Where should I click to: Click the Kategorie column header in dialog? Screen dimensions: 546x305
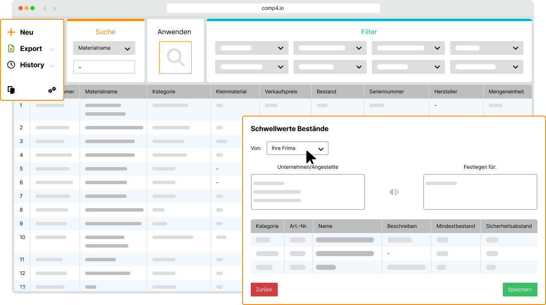(267, 226)
